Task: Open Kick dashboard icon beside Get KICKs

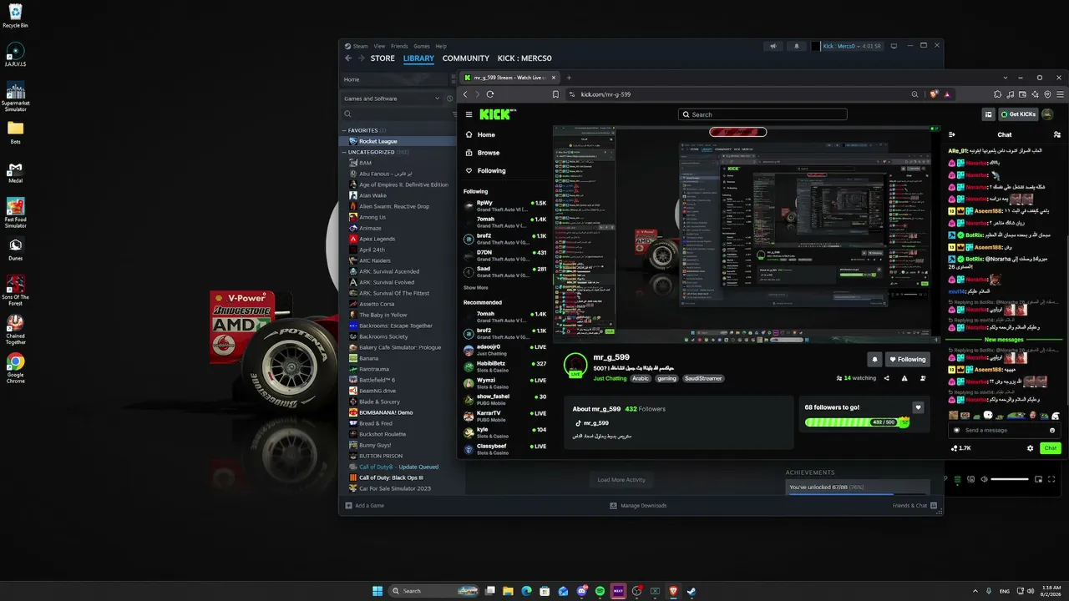Action: click(x=988, y=114)
